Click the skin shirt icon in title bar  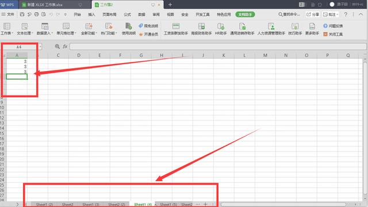tap(320, 5)
